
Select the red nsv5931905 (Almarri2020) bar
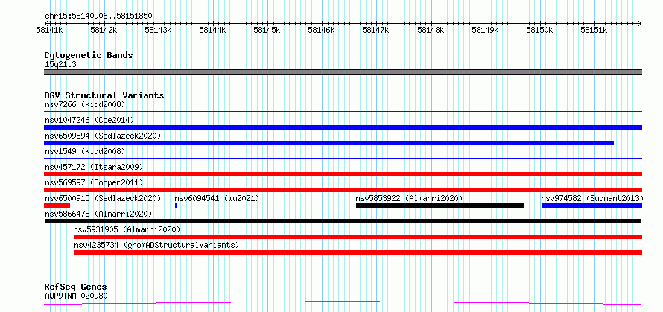(358, 237)
